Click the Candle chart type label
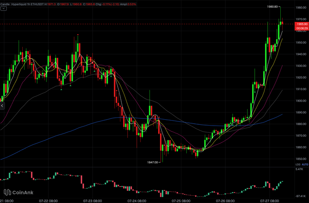The height and width of the screenshot is (203, 309). 5,4
